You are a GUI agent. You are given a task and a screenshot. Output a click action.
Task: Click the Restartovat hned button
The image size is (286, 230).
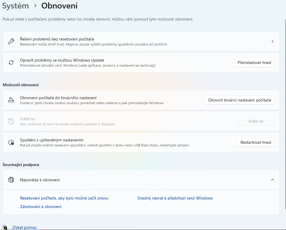(x=256, y=142)
